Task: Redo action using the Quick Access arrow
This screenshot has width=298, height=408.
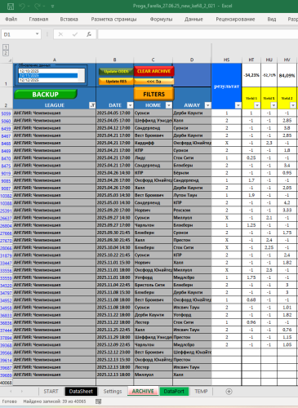Action: pyautogui.click(x=38, y=7)
